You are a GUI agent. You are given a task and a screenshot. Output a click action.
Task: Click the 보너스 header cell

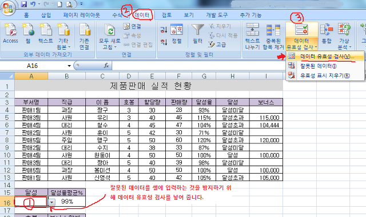[266, 102]
